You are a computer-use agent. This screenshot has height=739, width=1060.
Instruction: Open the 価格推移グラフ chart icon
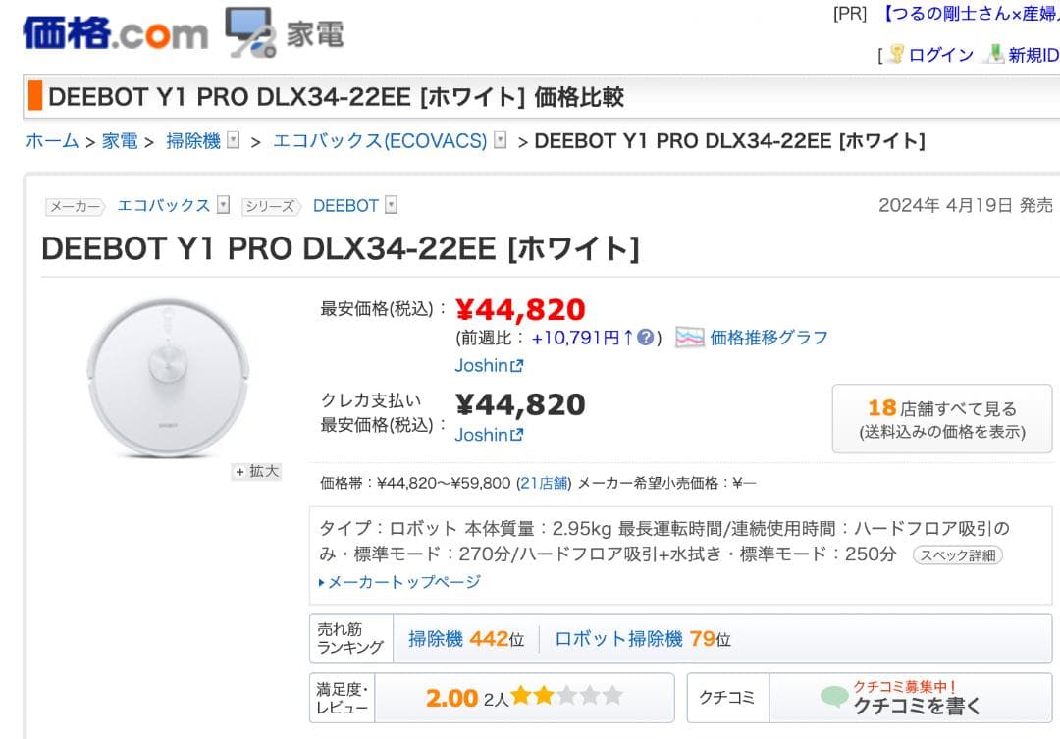[689, 339]
